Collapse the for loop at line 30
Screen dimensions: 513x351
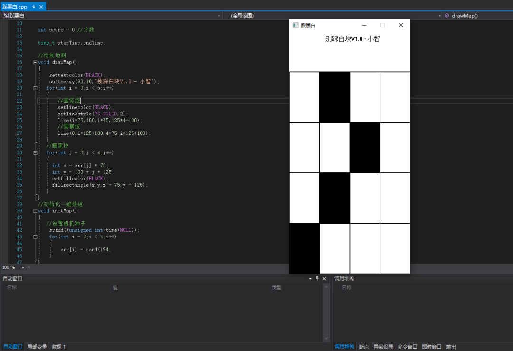35,153
